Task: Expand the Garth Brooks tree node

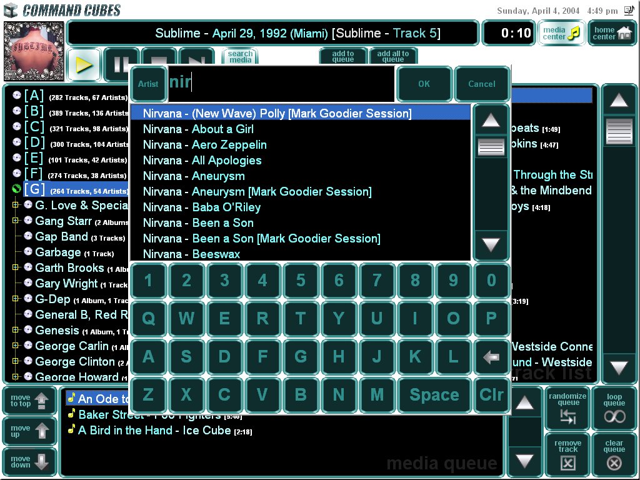Action: coord(16,267)
